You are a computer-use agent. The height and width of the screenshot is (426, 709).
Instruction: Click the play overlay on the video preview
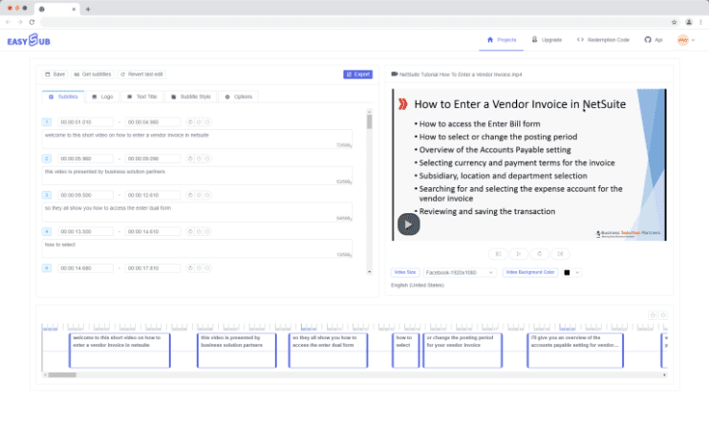[408, 224]
